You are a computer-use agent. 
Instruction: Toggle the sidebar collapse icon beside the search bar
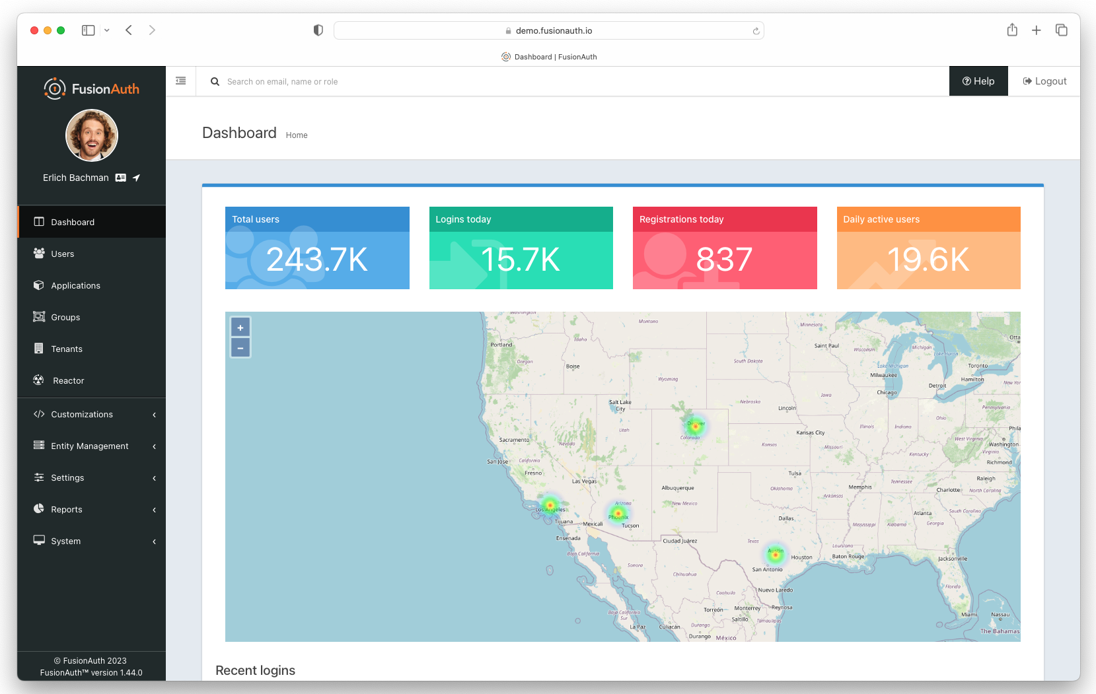point(180,80)
